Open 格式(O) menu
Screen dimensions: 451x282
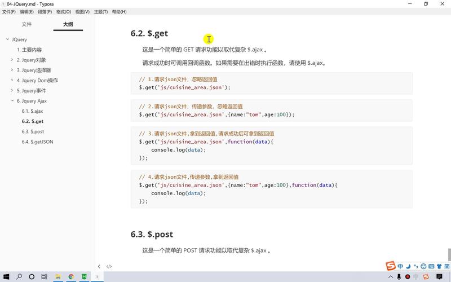tap(64, 12)
